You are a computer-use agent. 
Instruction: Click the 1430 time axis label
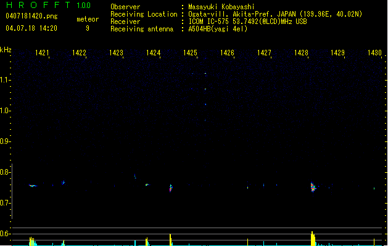[x=374, y=52]
